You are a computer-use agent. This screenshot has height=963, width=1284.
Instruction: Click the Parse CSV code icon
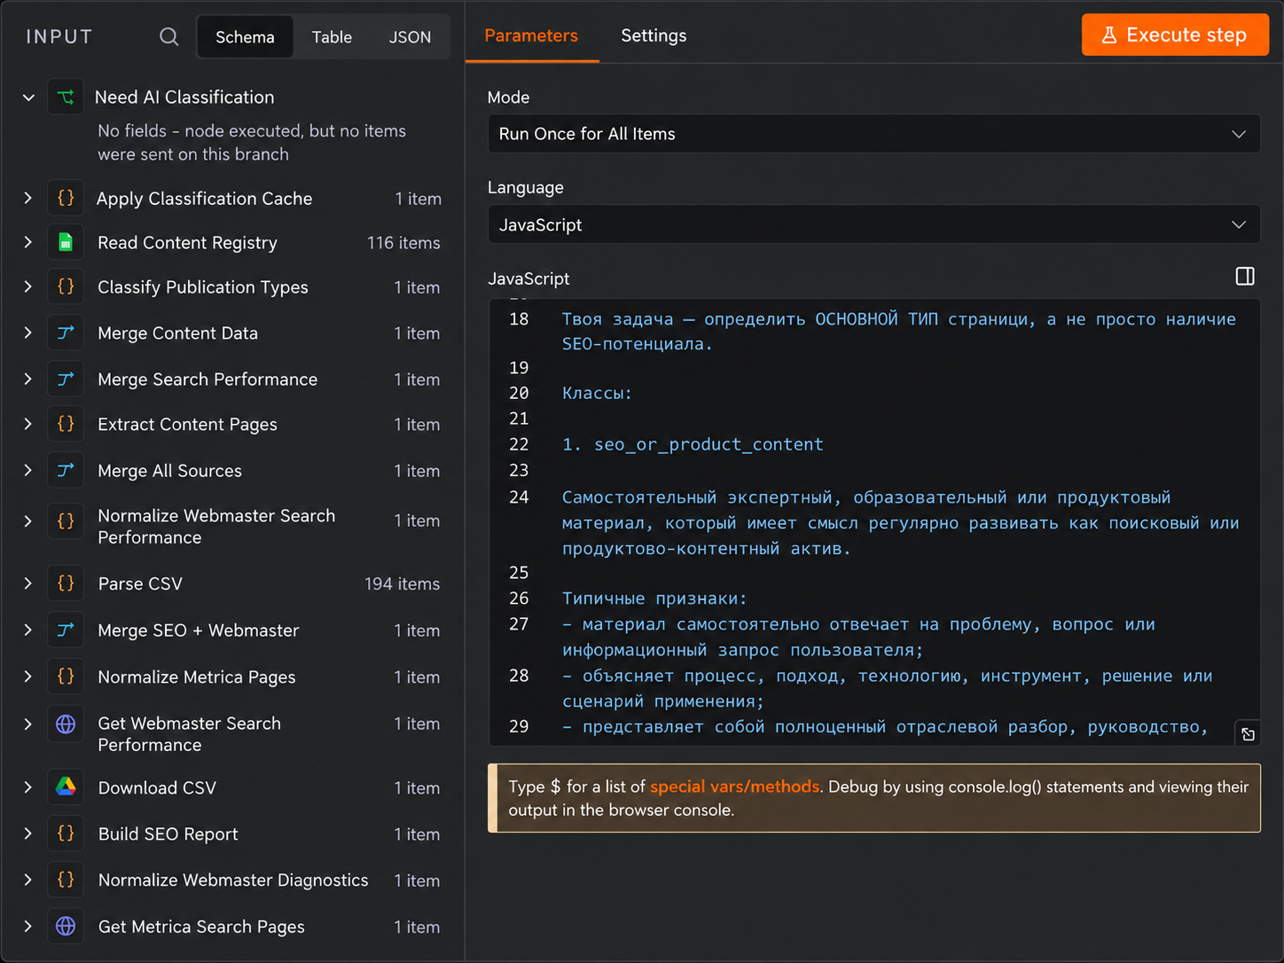tap(66, 583)
